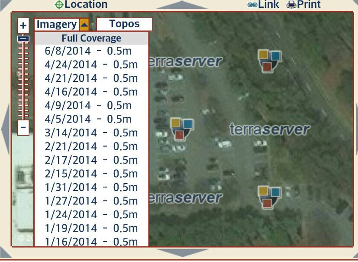Click the zoom in plus button
This screenshot has height=262, width=358.
click(x=23, y=25)
